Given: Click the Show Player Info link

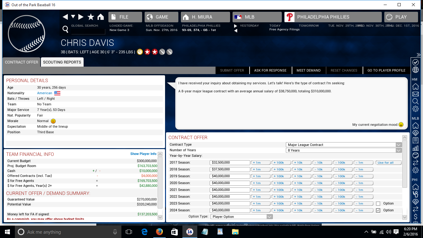Looking at the screenshot, I should pos(143,154).
